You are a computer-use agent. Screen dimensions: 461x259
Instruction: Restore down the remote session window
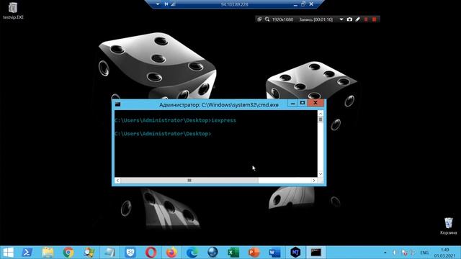tap(303, 4)
